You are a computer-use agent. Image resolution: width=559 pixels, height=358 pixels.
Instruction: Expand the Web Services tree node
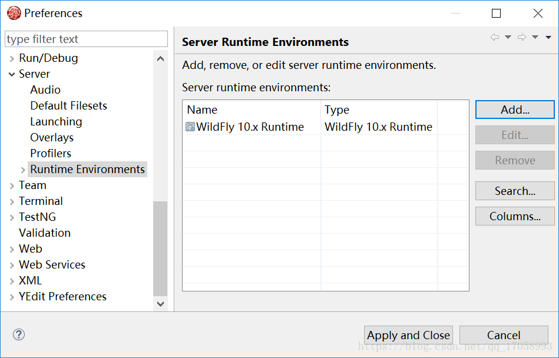pos(12,265)
